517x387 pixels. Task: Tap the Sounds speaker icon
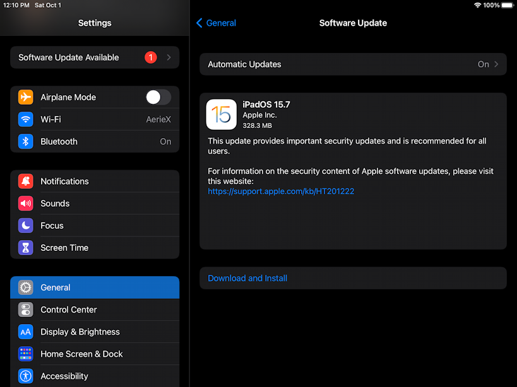pos(26,204)
